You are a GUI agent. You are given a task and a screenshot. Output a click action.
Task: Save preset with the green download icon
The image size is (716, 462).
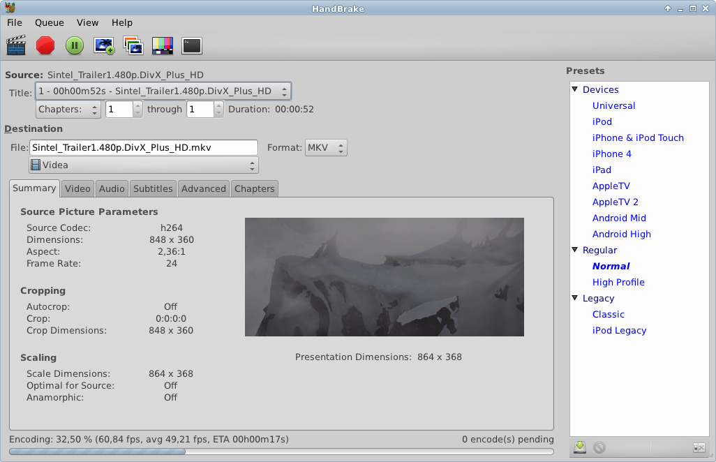tap(580, 447)
